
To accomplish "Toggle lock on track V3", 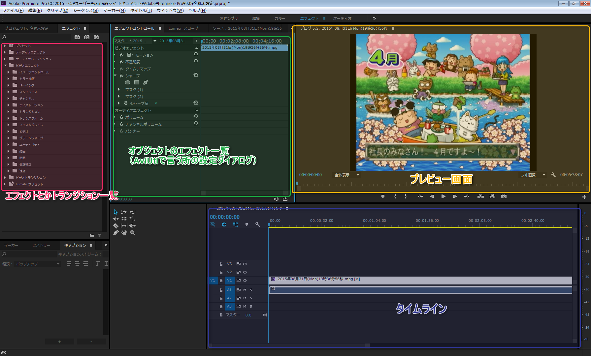I will [x=221, y=264].
